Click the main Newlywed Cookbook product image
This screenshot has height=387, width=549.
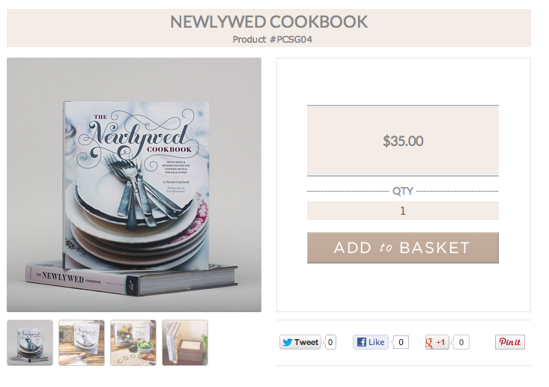pyautogui.click(x=134, y=185)
